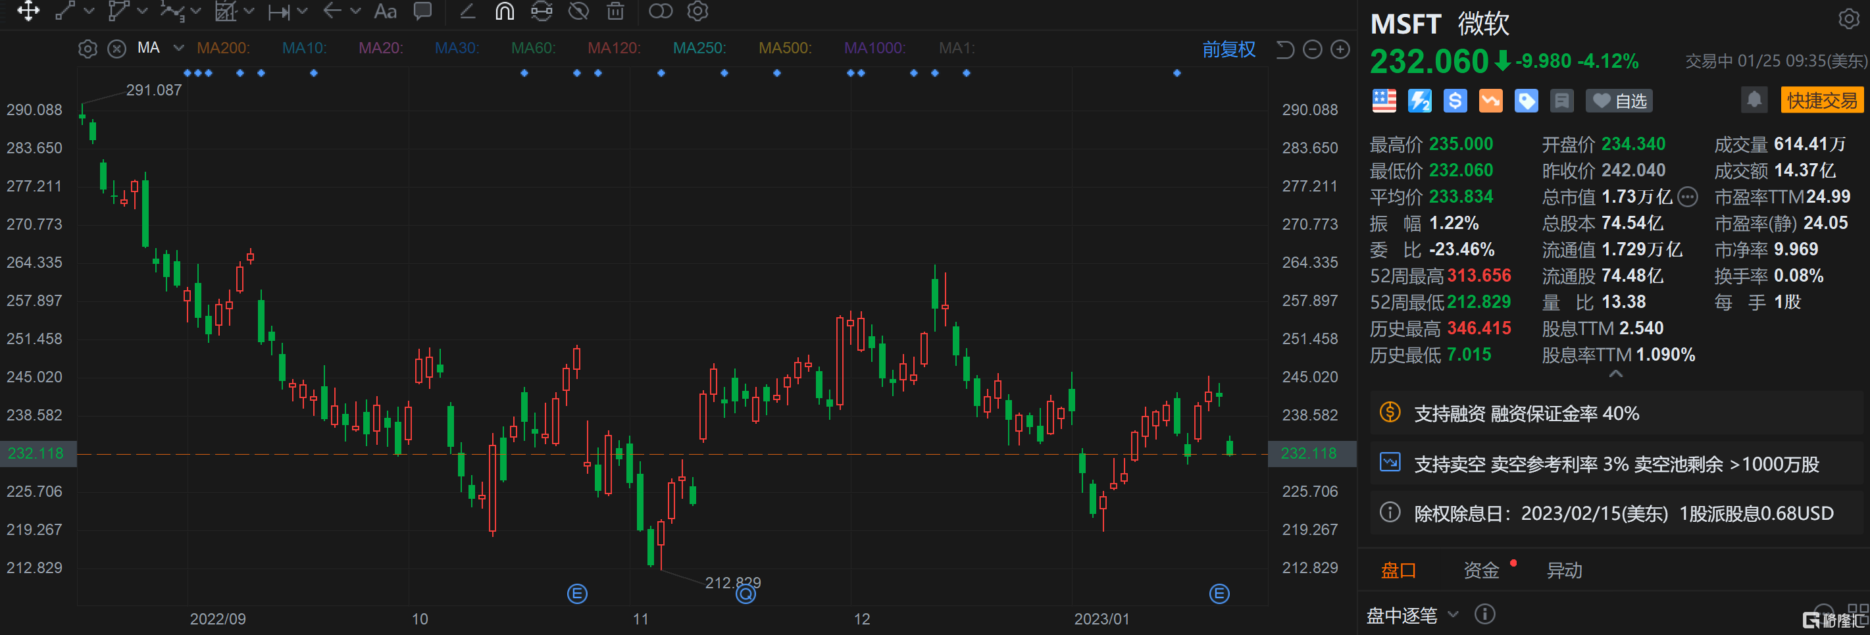Screen dimensions: 1870x635
Task: Switch to the 盘口 tab
Action: (1398, 571)
